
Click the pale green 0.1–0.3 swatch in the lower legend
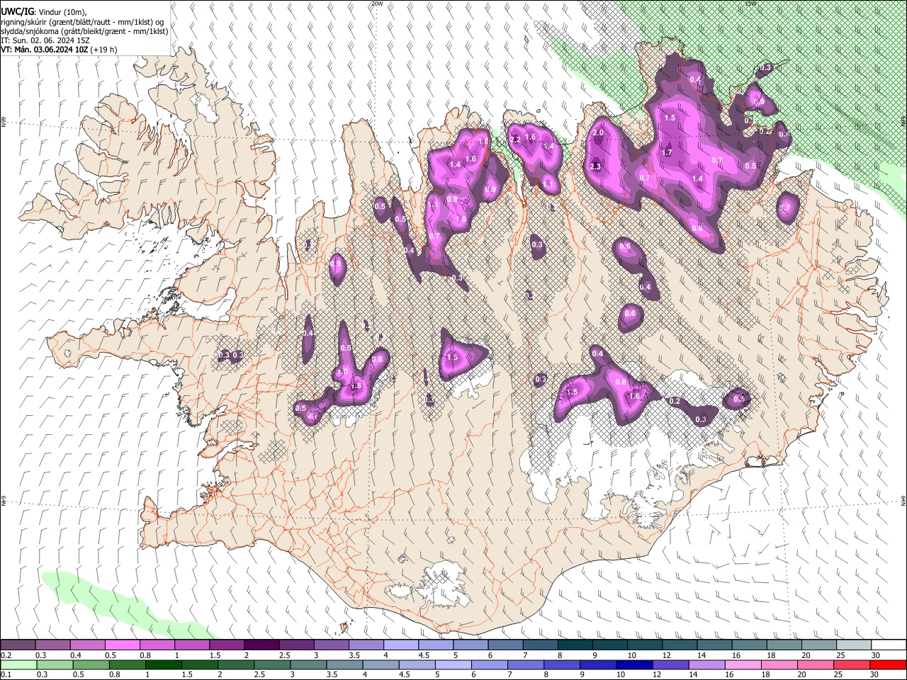point(19,664)
